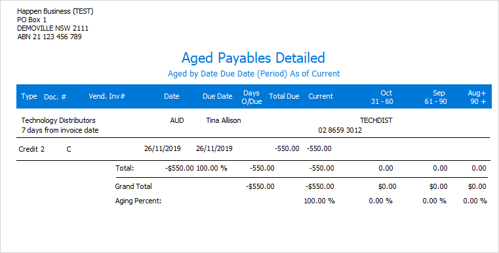Click the contact name Tina Allison
The image size is (499, 253).
tap(224, 120)
